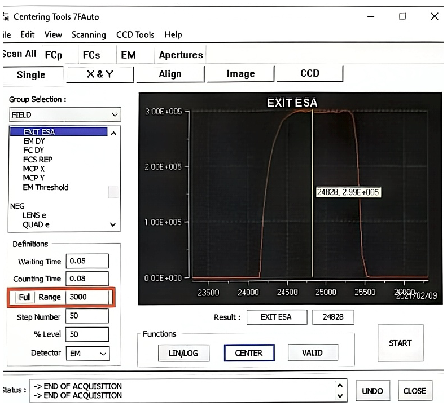Select QUAD e in the list

click(x=36, y=224)
